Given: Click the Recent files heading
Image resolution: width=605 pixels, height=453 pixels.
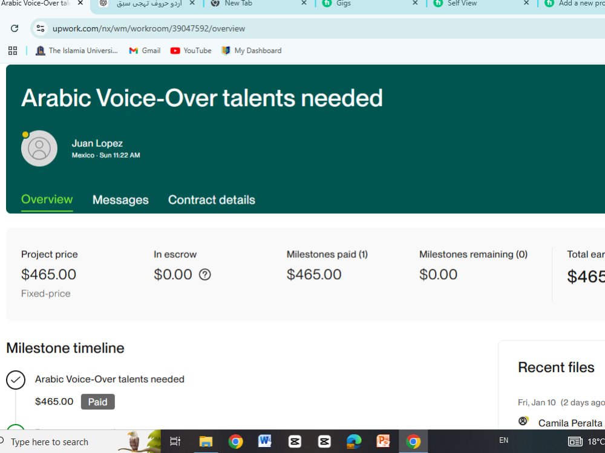Looking at the screenshot, I should click(556, 367).
